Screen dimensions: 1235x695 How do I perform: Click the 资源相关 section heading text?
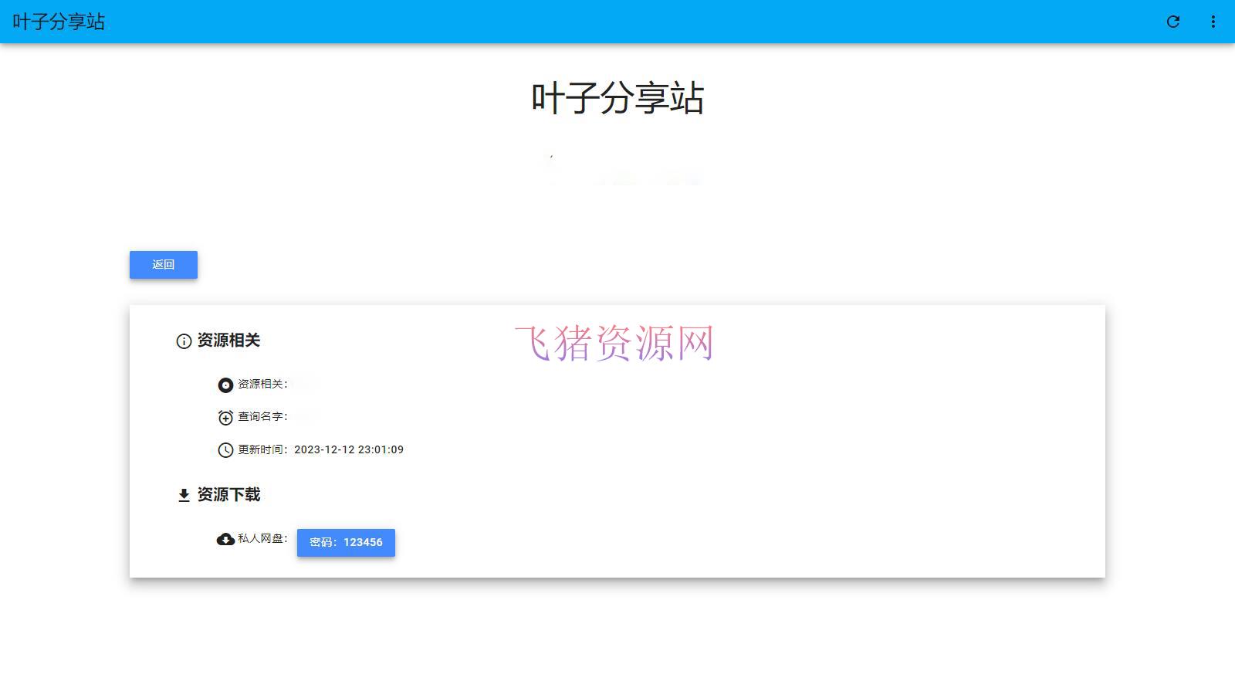(x=228, y=341)
